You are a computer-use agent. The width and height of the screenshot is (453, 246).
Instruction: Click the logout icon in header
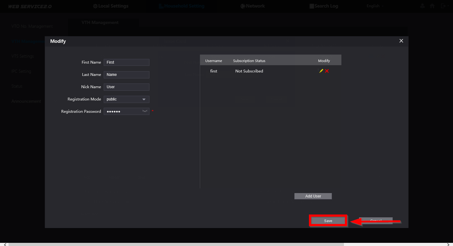click(x=444, y=6)
